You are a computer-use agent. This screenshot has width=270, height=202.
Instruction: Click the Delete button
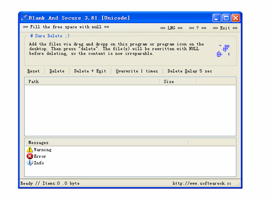(57, 71)
